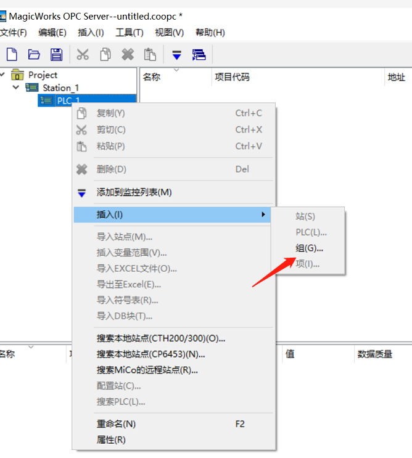Choose 删除(D) from context menu
Viewport: 412px width, 458px height.
(x=173, y=170)
